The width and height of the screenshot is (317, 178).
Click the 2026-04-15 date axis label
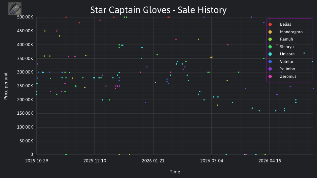[x=270, y=161]
